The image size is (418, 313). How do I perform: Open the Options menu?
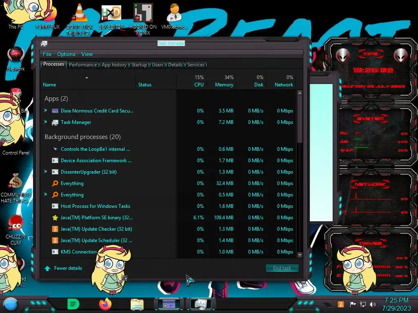coord(66,54)
